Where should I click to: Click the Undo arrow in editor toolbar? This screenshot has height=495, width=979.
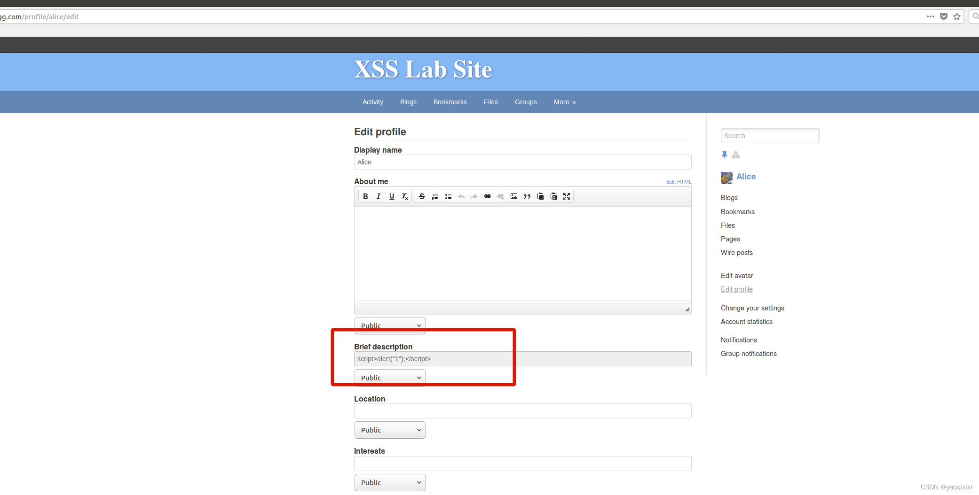(461, 196)
